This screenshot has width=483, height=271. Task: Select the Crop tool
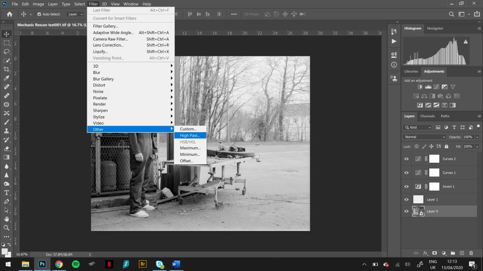pyautogui.click(x=7, y=69)
